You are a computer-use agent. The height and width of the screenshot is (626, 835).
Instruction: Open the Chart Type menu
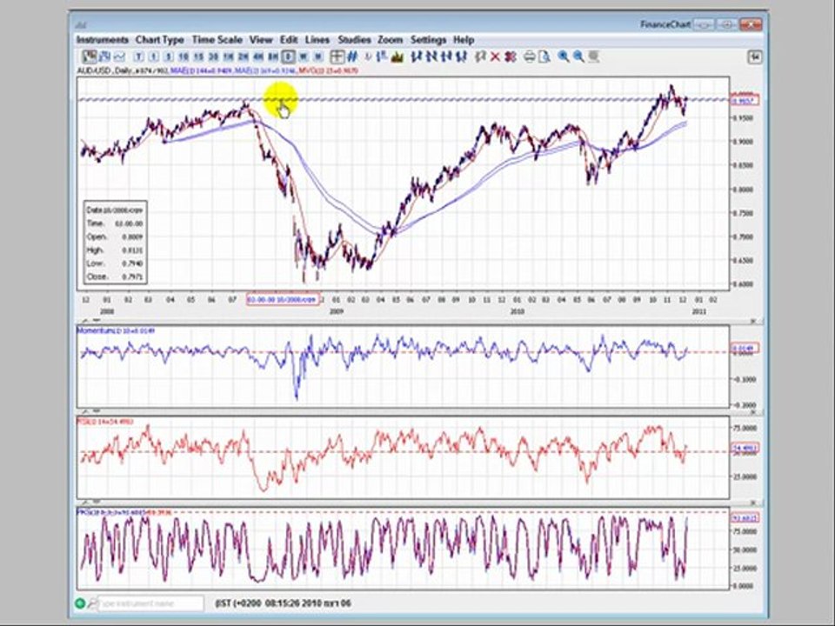coord(159,40)
